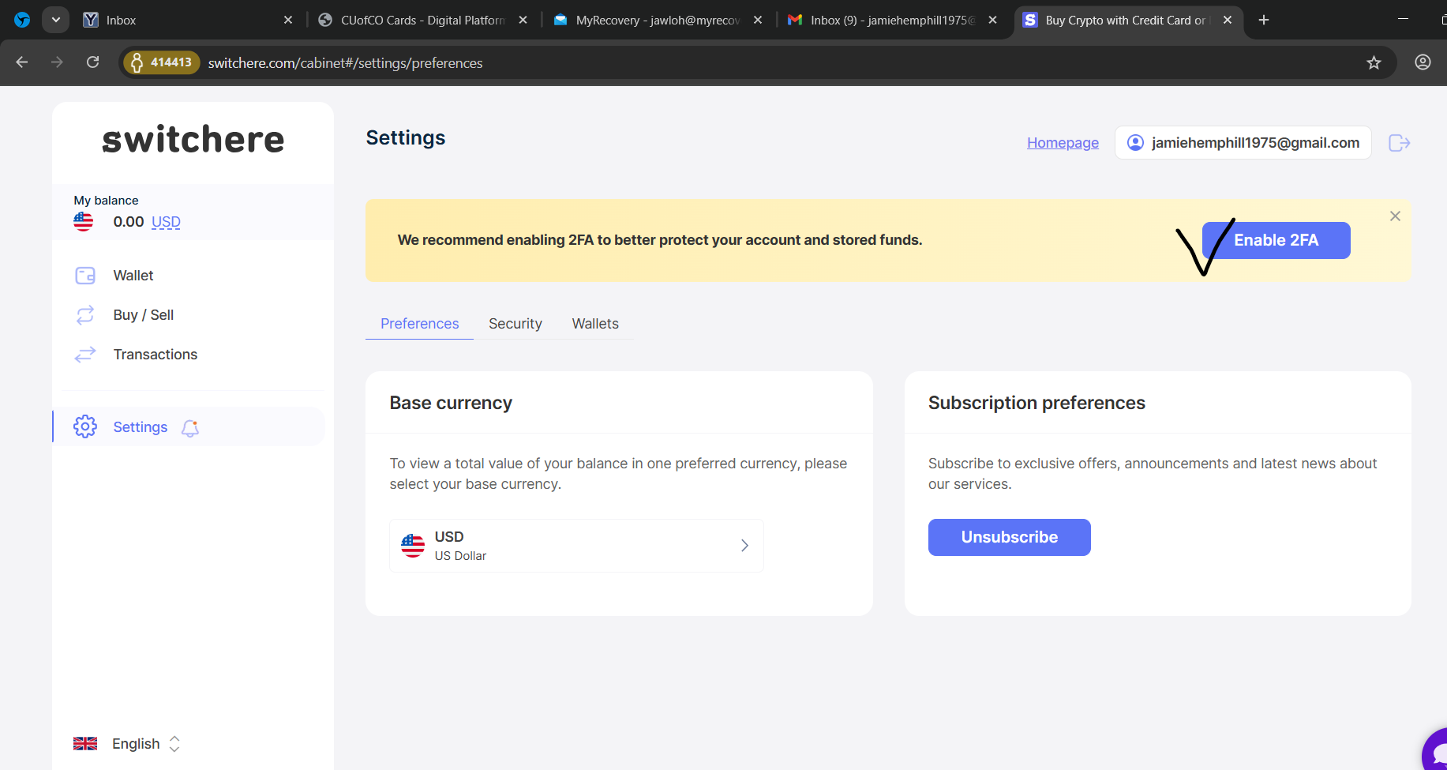Click the Buy / Sell arrows icon
This screenshot has height=770, width=1447.
(x=85, y=315)
